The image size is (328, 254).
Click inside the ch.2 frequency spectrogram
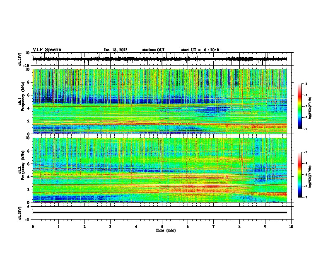[160, 170]
